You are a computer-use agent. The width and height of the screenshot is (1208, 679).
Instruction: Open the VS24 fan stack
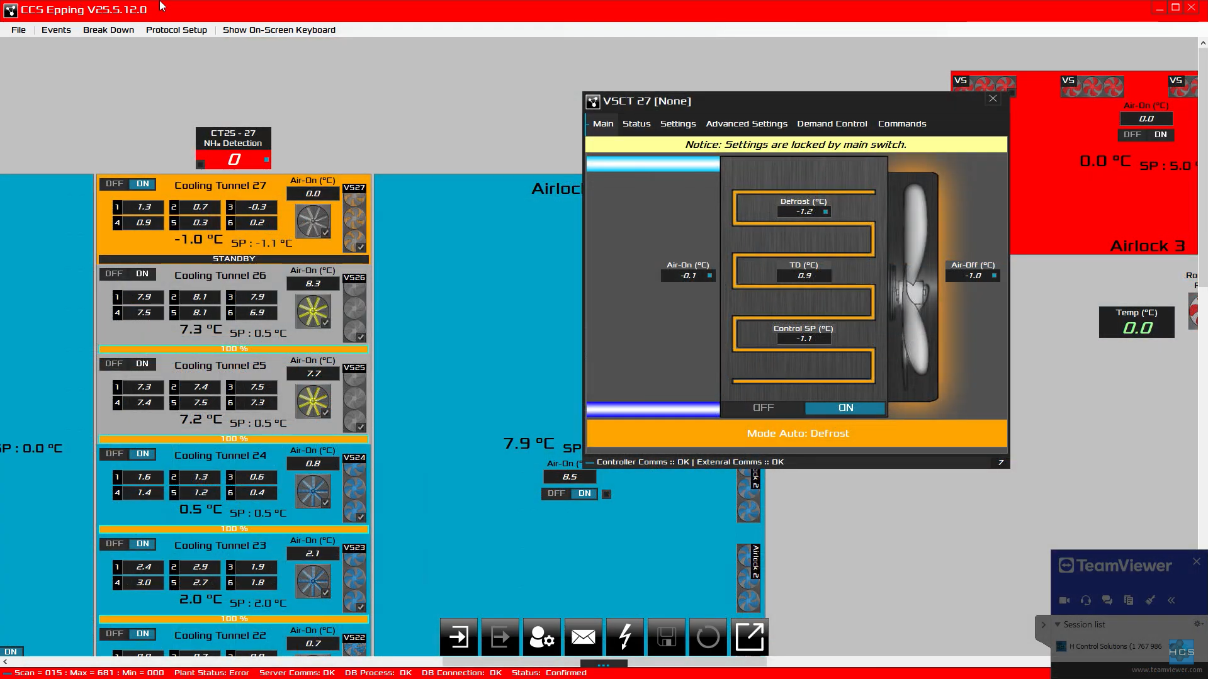point(354,488)
